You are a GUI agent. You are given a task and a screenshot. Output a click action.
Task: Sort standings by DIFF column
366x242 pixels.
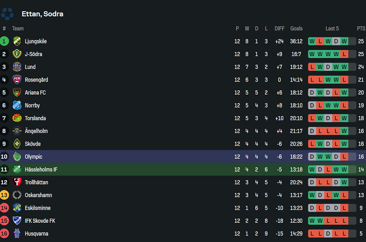(x=279, y=29)
